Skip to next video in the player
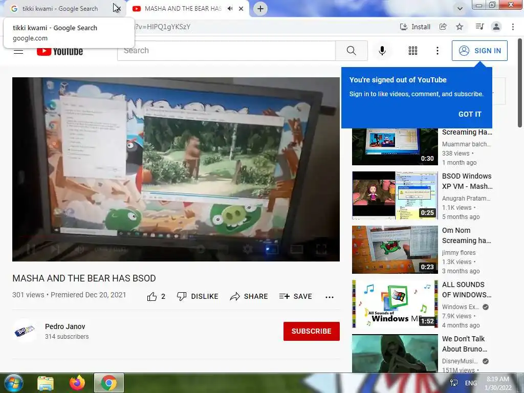The image size is (524, 393). click(x=55, y=249)
